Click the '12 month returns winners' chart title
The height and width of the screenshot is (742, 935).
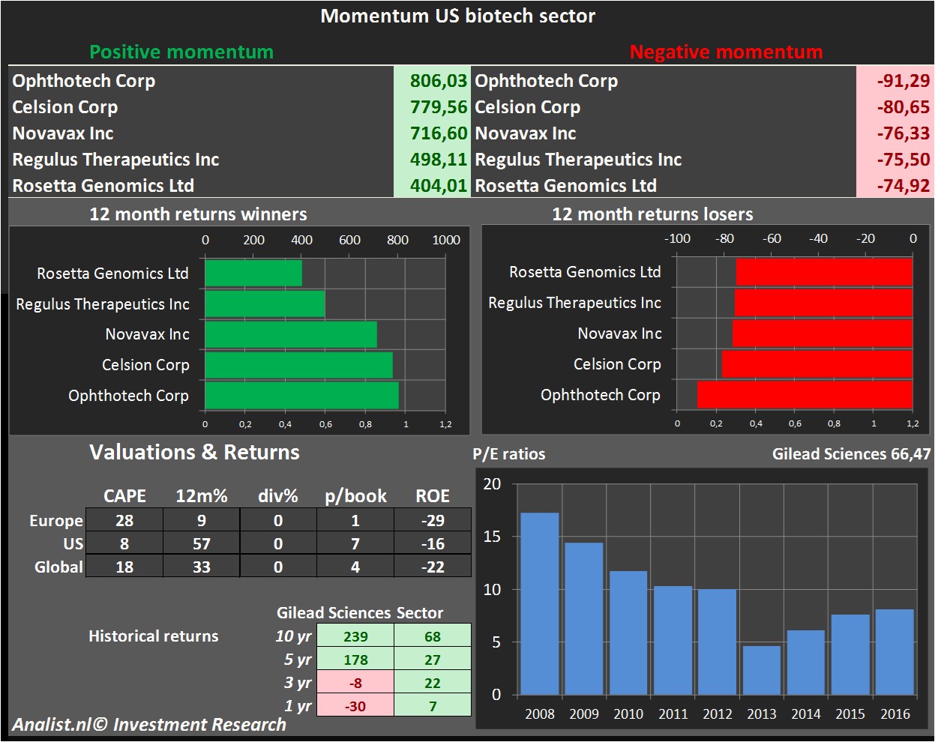coord(198,214)
